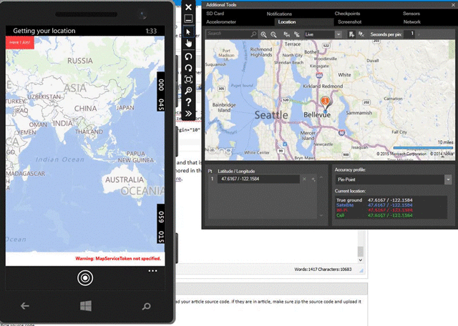Click the orange map pin near Bellevue
The image size is (458, 326).
tap(325, 103)
